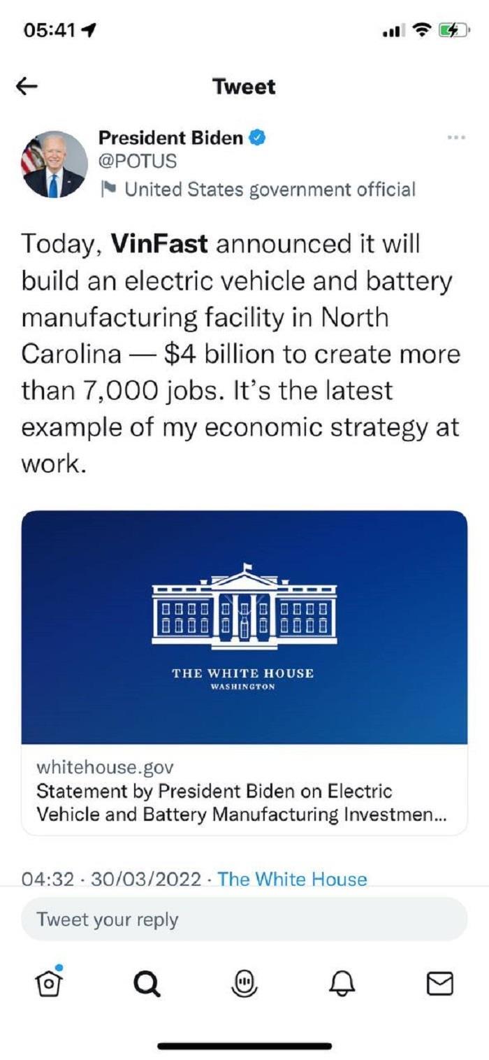Open the Spaces microphone tab
This screenshot has width=489, height=1060.
click(245, 984)
